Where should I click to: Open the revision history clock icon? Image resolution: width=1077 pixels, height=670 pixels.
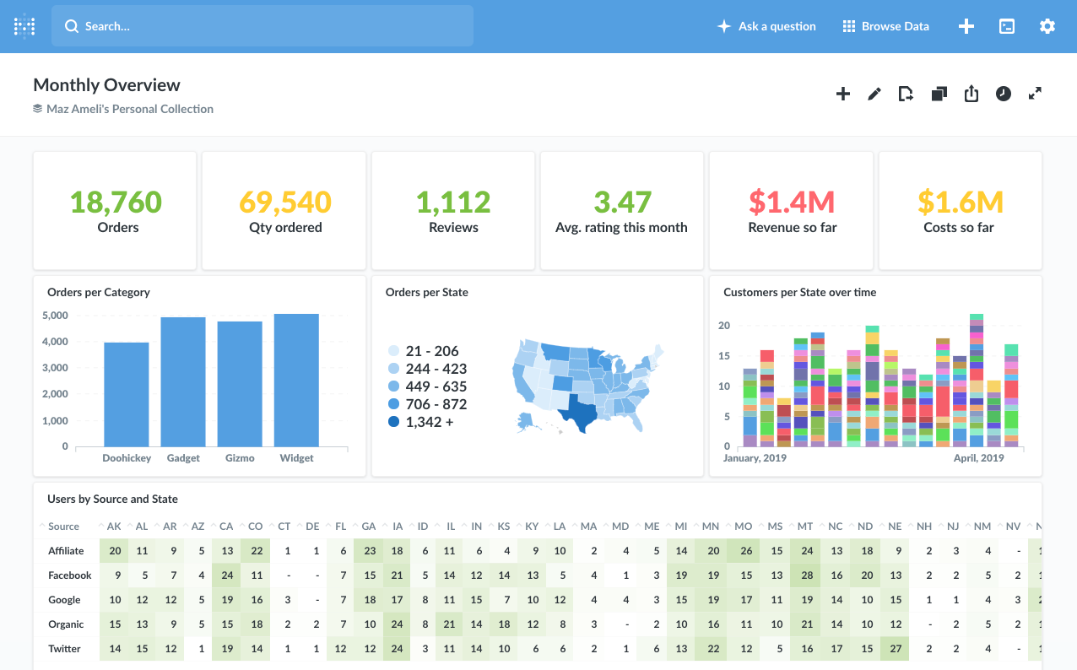[1003, 94]
